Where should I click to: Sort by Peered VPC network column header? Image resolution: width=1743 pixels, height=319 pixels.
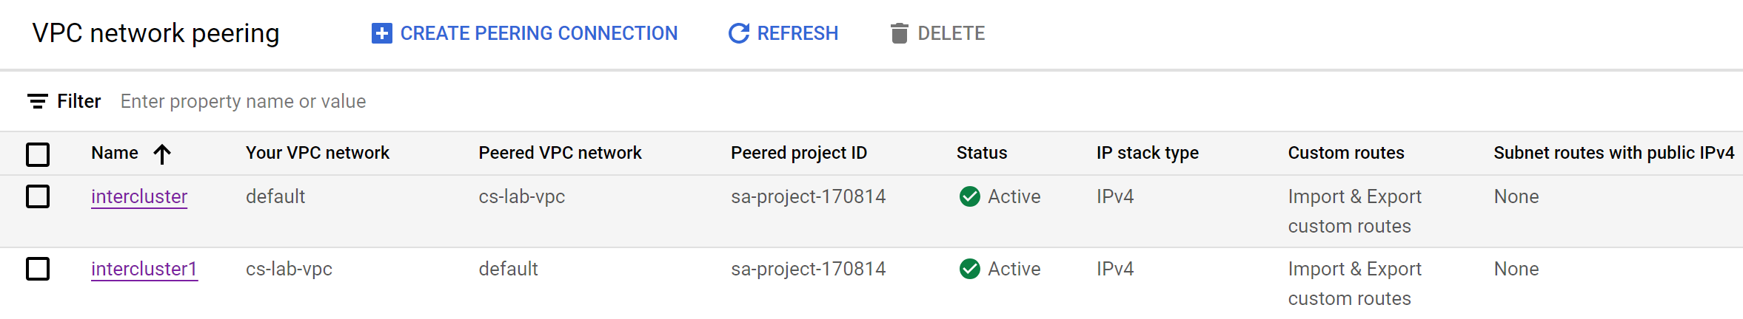(x=560, y=153)
